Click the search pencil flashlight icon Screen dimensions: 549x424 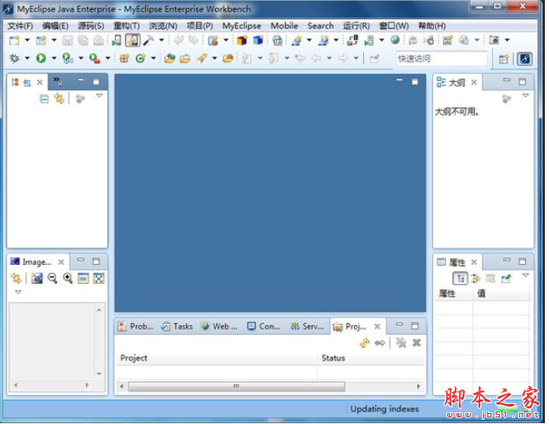click(x=202, y=58)
